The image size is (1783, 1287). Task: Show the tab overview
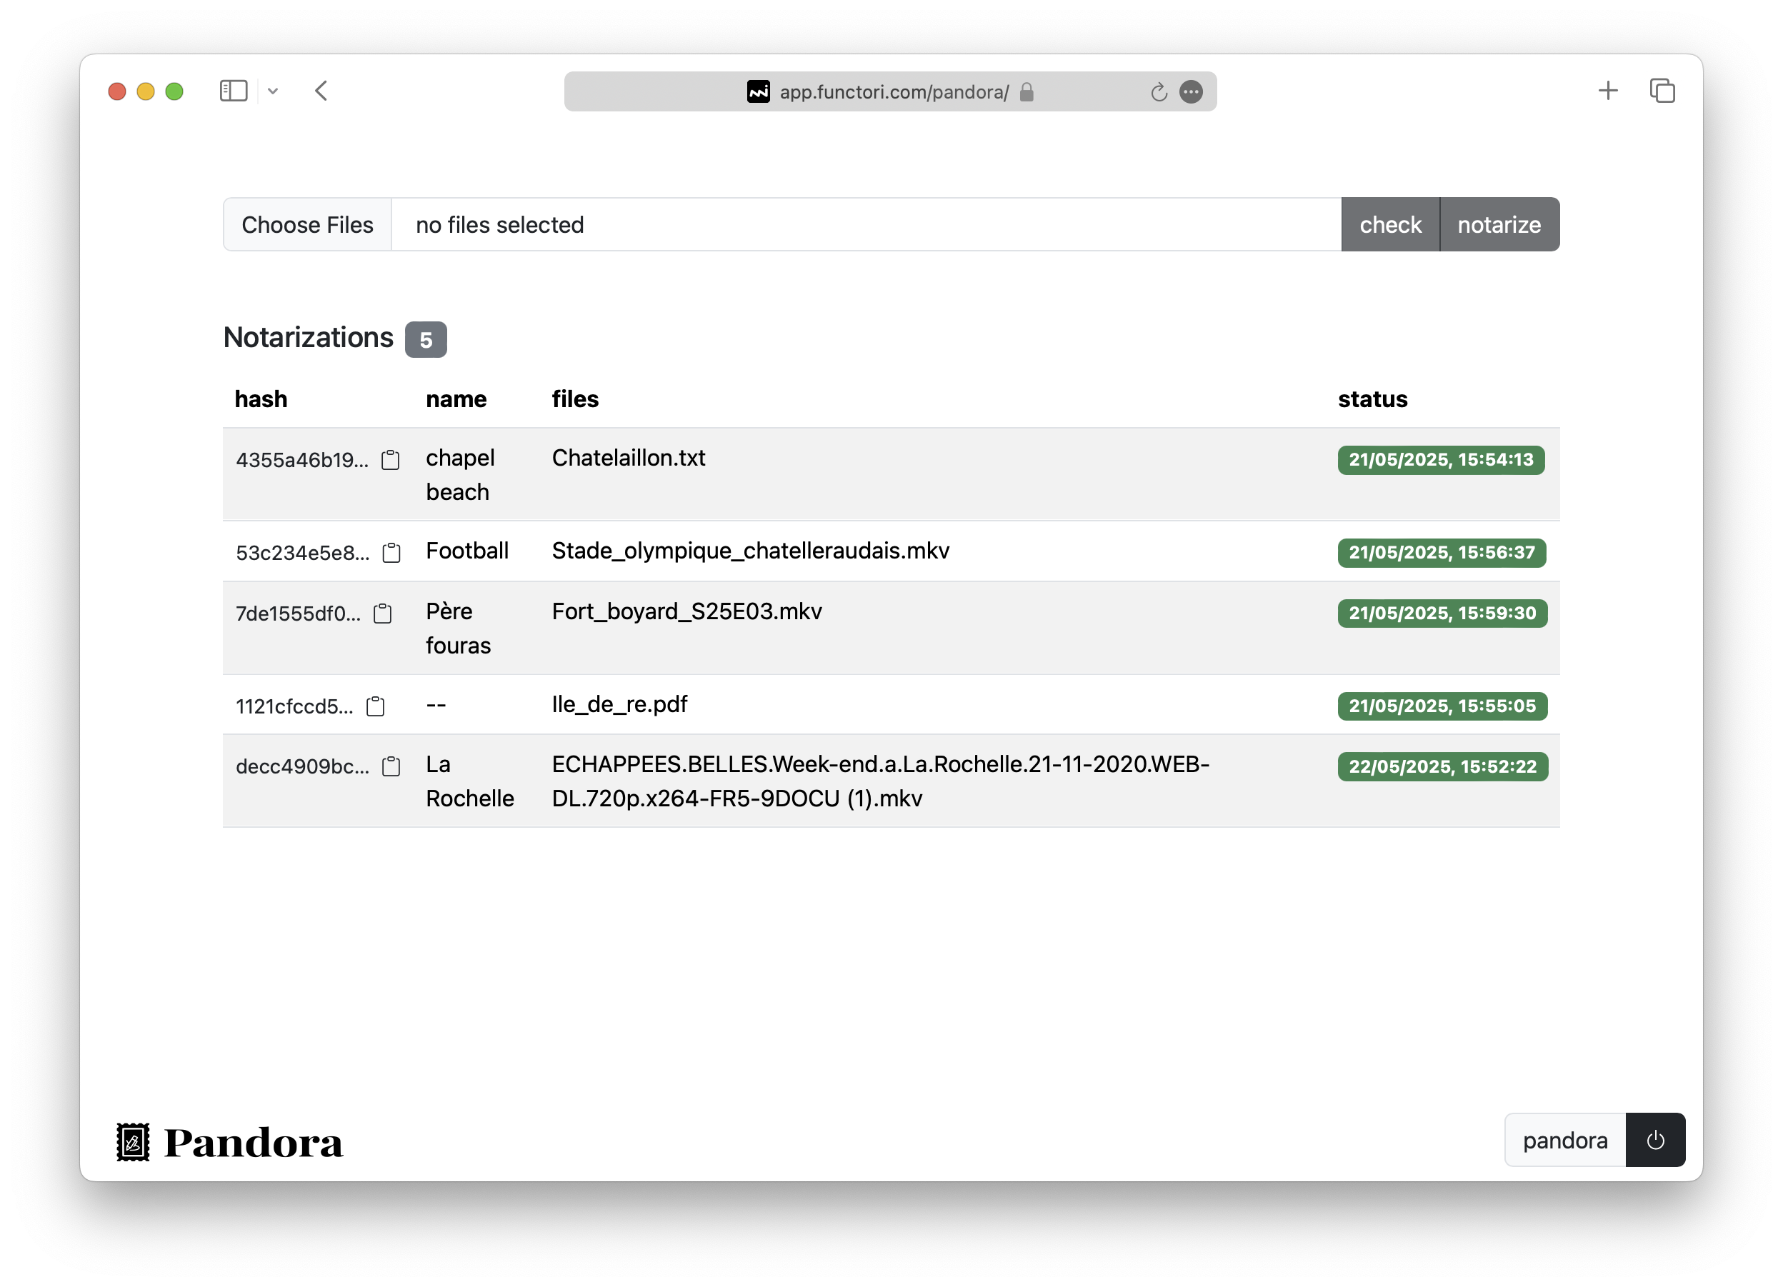click(x=1662, y=91)
